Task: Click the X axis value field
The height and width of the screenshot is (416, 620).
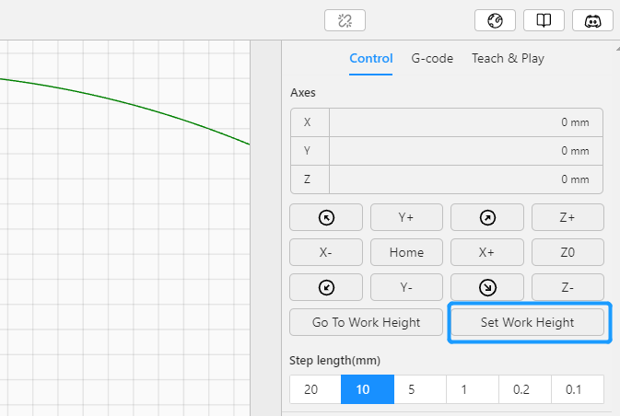Action: click(466, 122)
